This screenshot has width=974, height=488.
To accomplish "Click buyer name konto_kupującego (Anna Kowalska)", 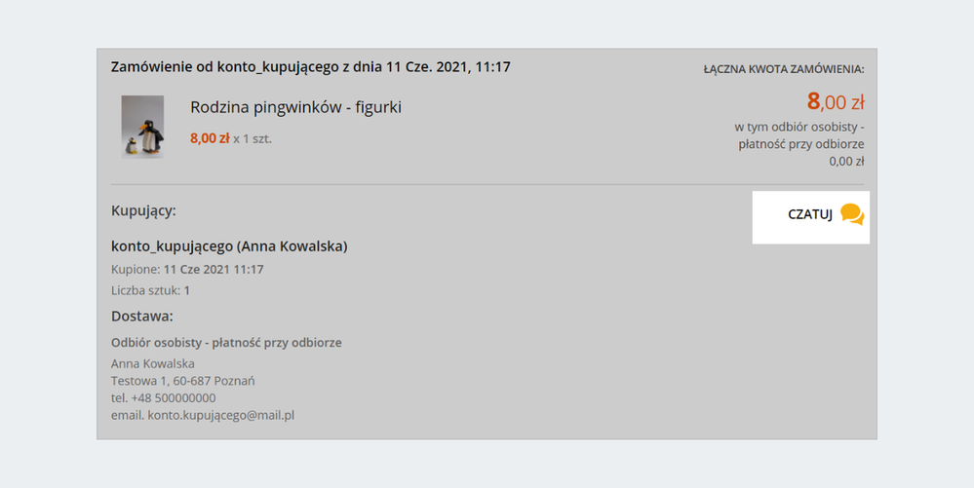I will (229, 245).
